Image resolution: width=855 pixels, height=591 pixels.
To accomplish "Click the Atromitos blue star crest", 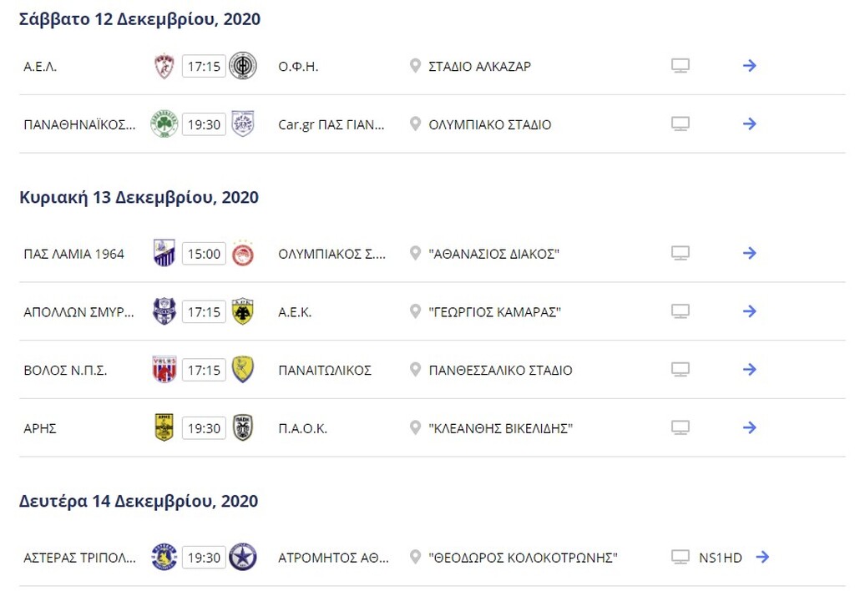I will click(243, 557).
